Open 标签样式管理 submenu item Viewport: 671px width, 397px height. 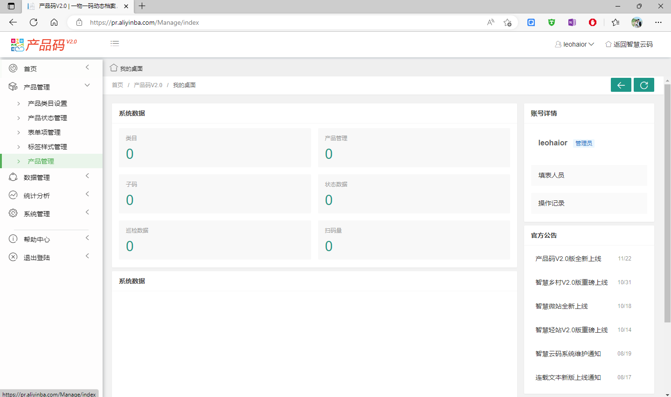pos(48,147)
